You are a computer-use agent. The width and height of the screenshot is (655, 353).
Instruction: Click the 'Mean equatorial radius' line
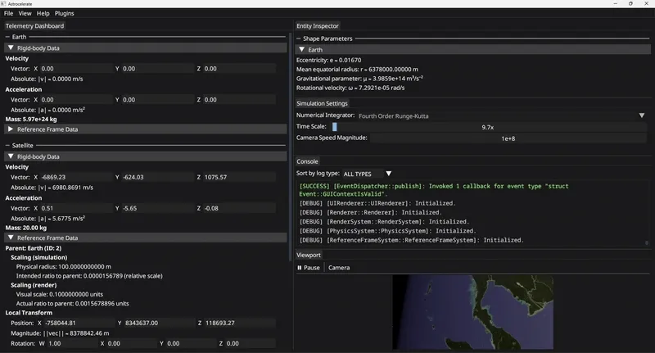357,70
